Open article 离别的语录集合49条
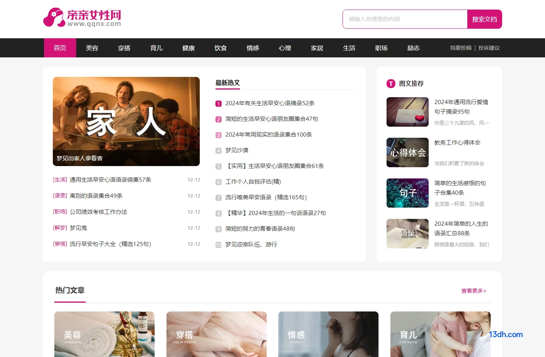545x357 pixels. pyautogui.click(x=96, y=196)
